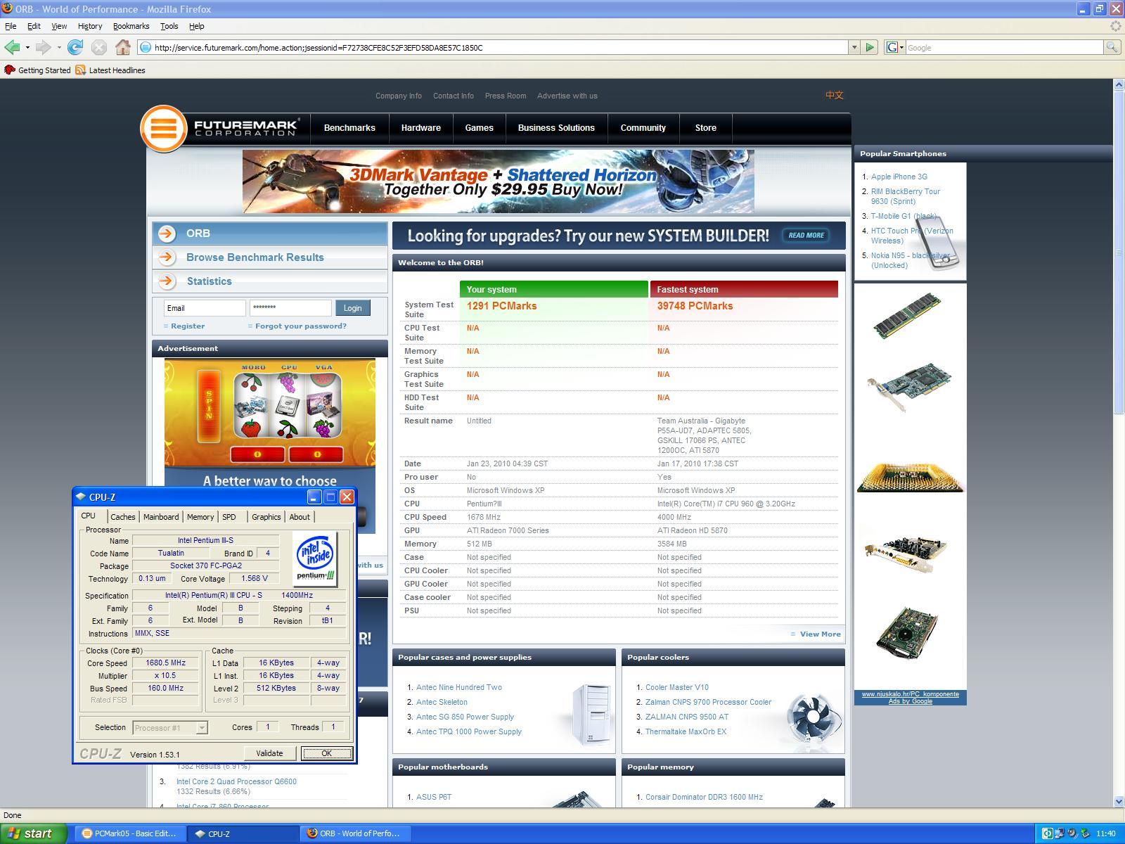Click READ MORE on System Builder banner
Image resolution: width=1125 pixels, height=844 pixels.
(x=806, y=236)
